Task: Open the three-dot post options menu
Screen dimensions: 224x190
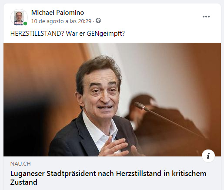Action: [206, 17]
